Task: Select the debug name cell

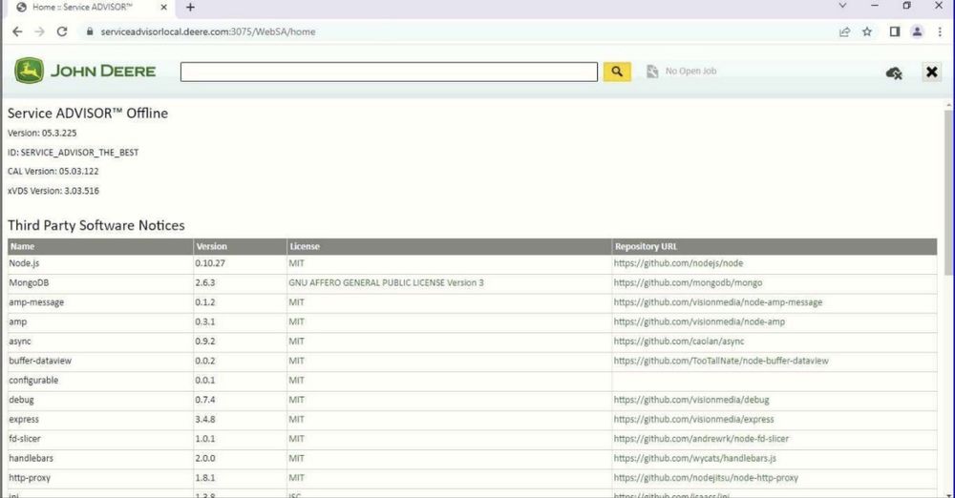Action: (100, 400)
